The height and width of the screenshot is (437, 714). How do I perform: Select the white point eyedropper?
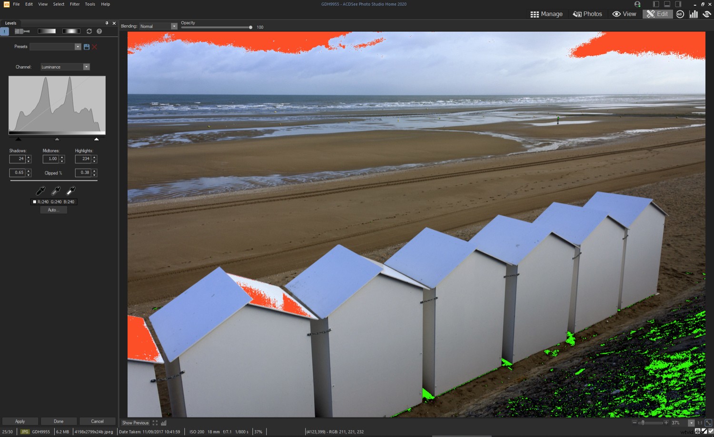(70, 190)
